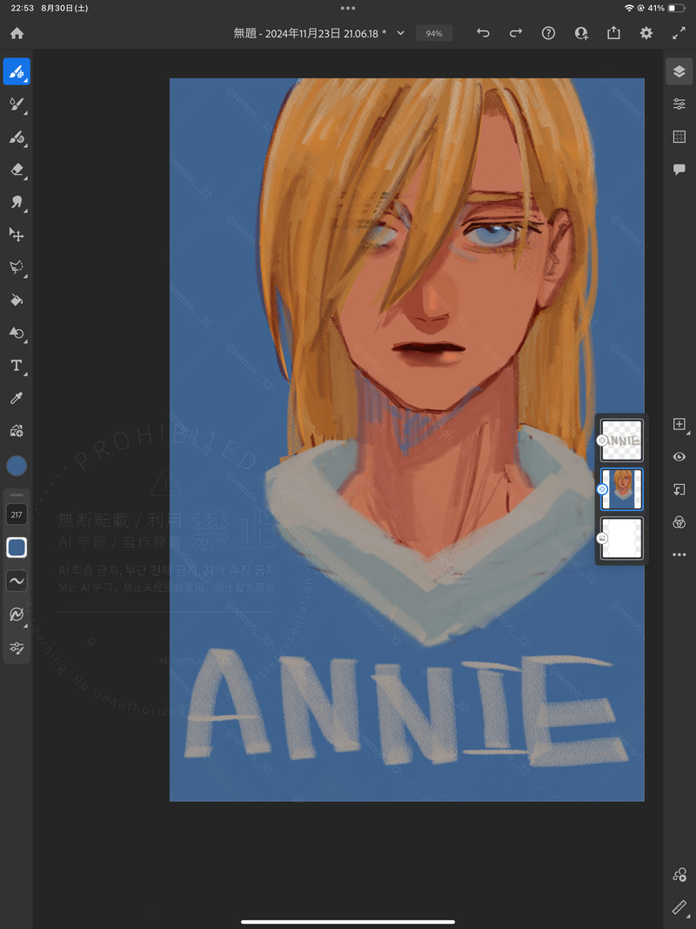The width and height of the screenshot is (696, 929).
Task: Open the brush settings sliders
Action: pos(17,648)
